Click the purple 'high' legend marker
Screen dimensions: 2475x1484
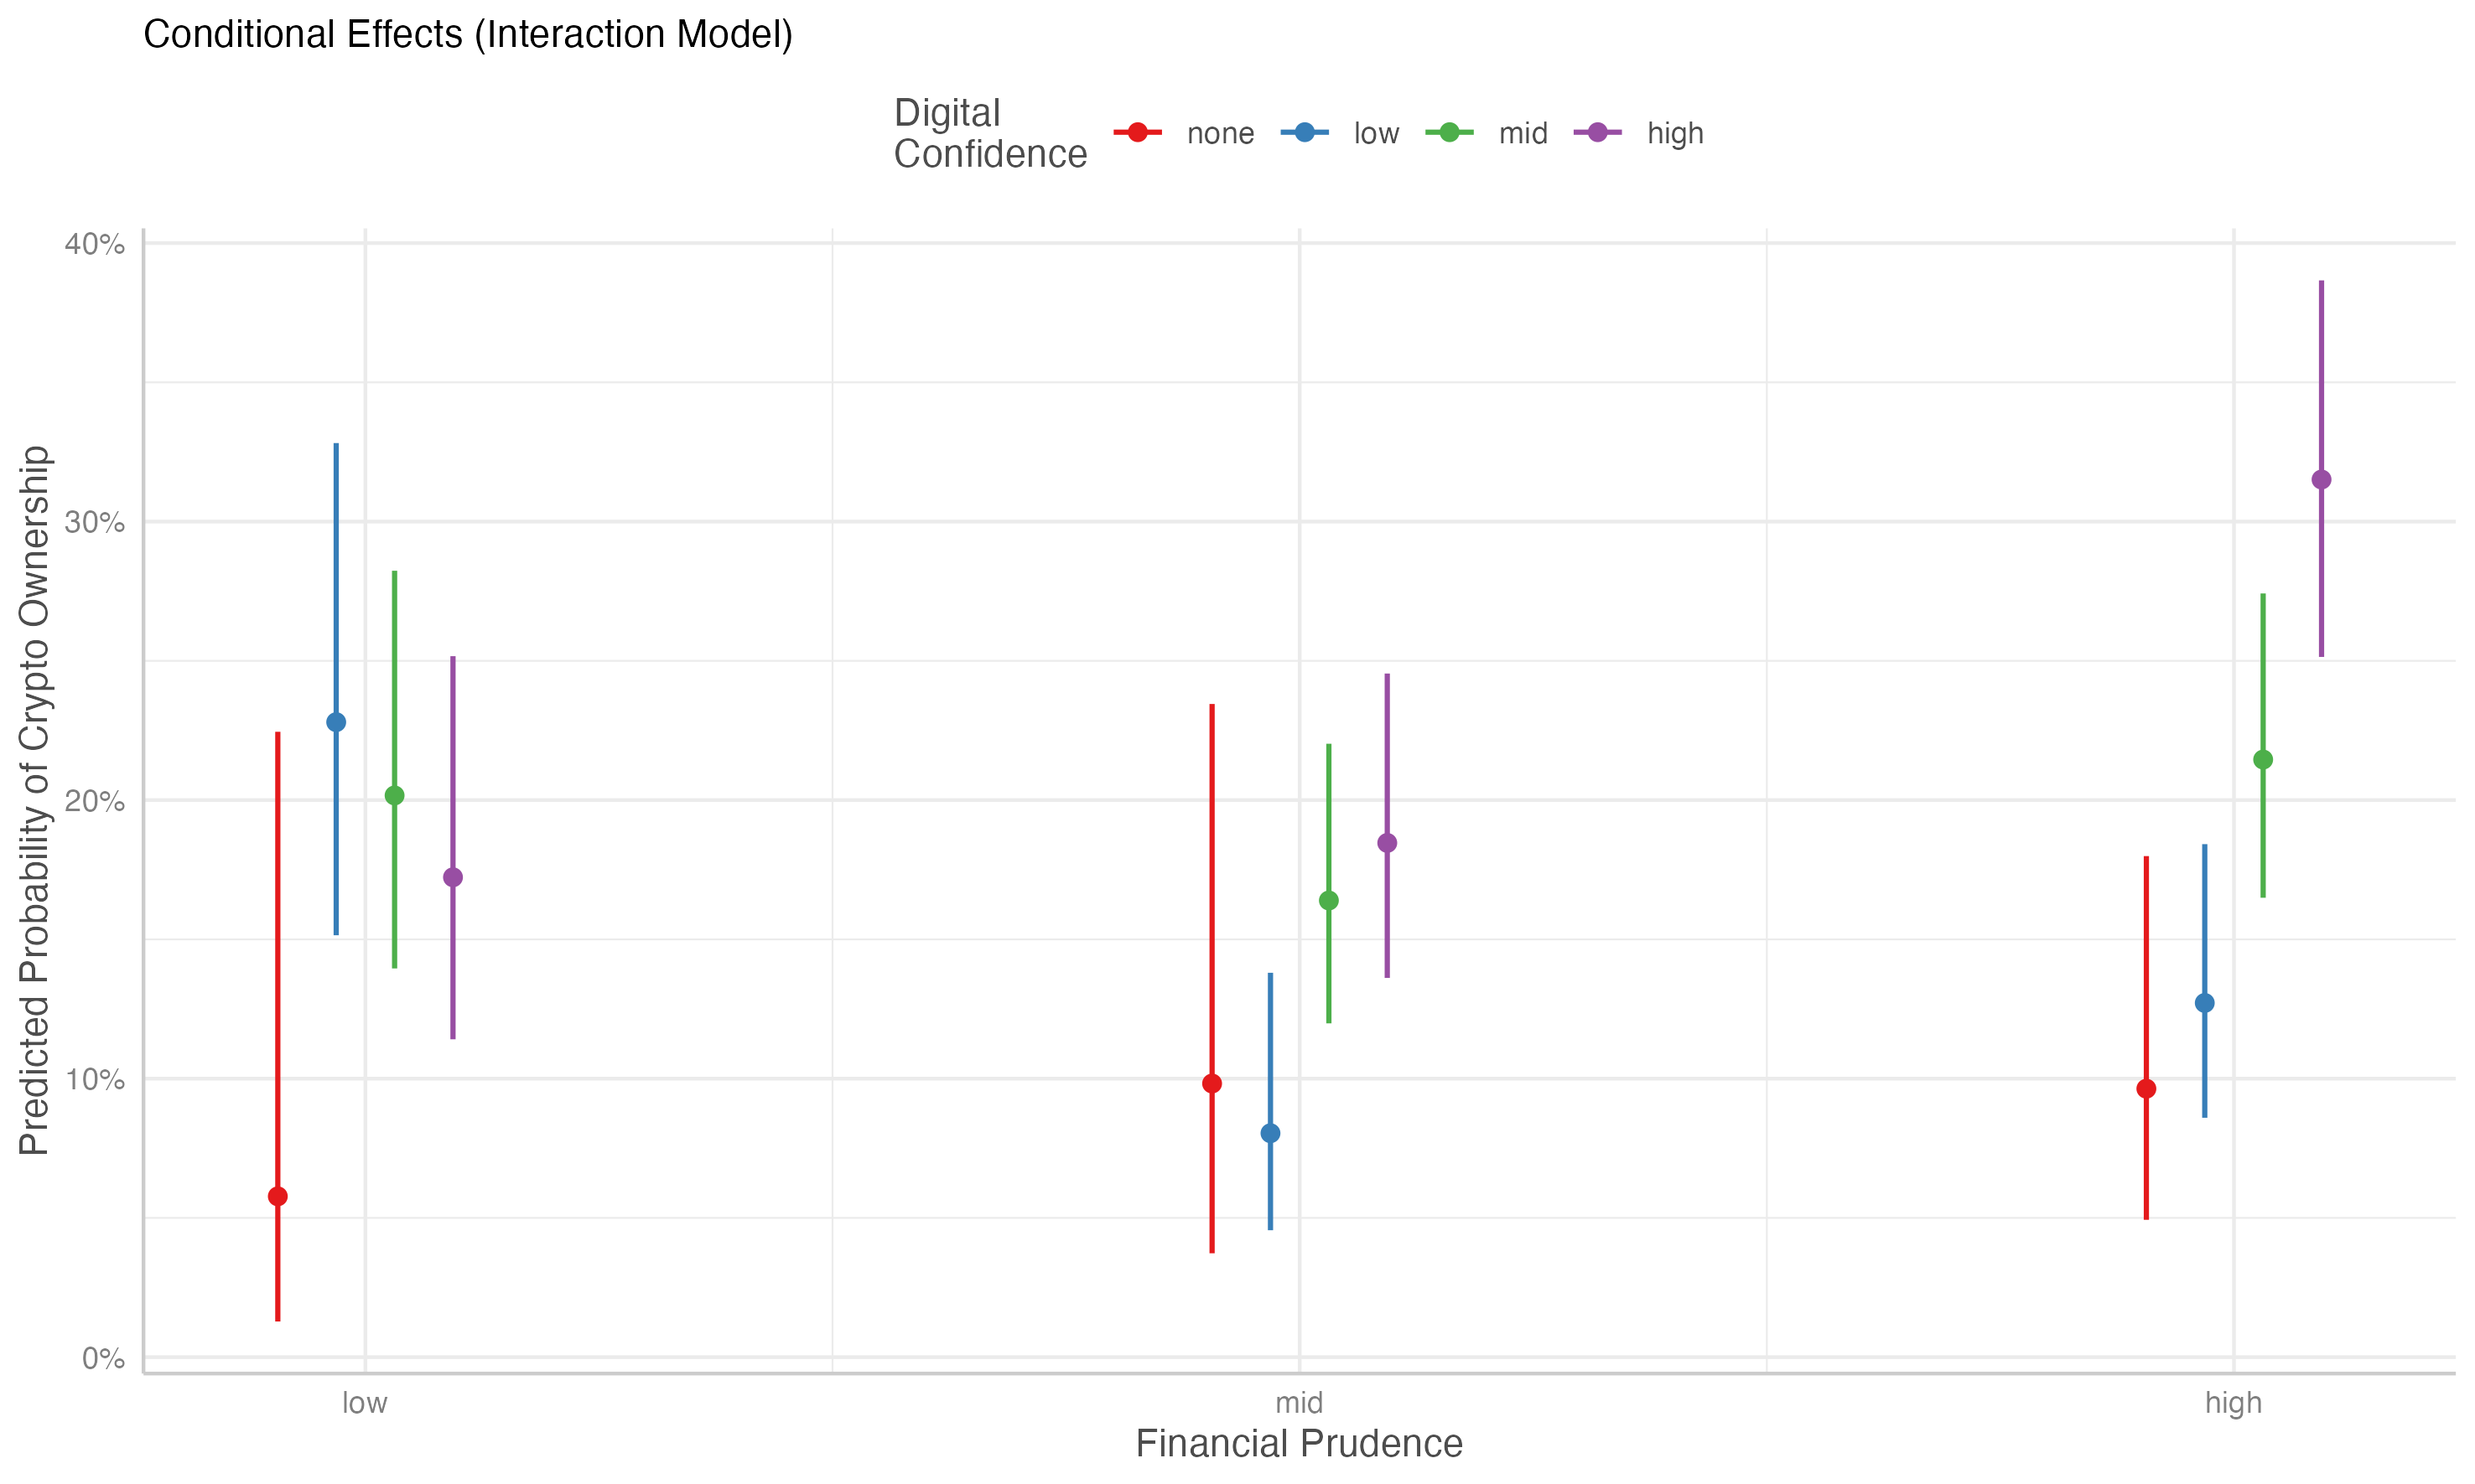tap(1598, 133)
